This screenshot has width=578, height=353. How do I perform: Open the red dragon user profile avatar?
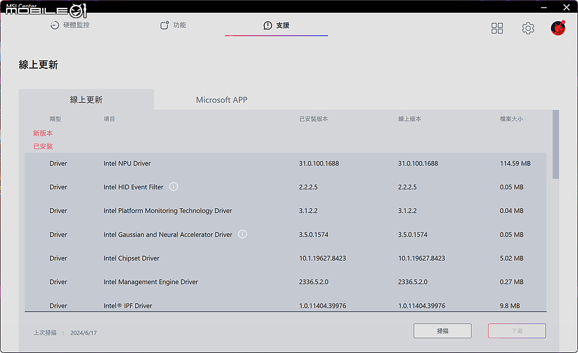click(x=558, y=28)
